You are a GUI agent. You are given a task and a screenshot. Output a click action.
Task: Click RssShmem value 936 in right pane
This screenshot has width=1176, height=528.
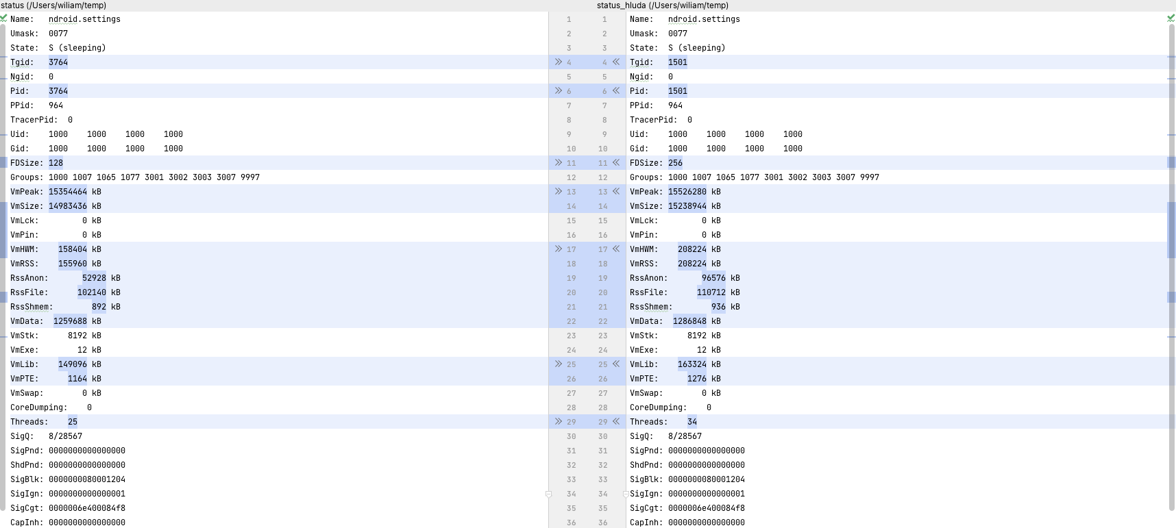[719, 307]
